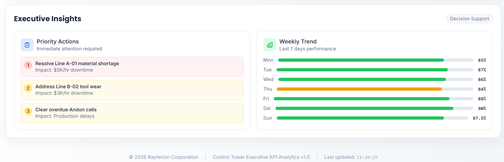Click the yellow number 3 priority badge
Image resolution: width=504 pixels, height=162 pixels.
click(x=28, y=111)
